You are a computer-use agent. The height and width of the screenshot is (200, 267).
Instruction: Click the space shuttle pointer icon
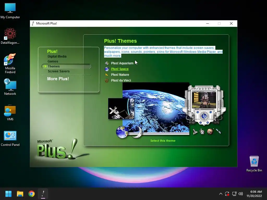195,132
